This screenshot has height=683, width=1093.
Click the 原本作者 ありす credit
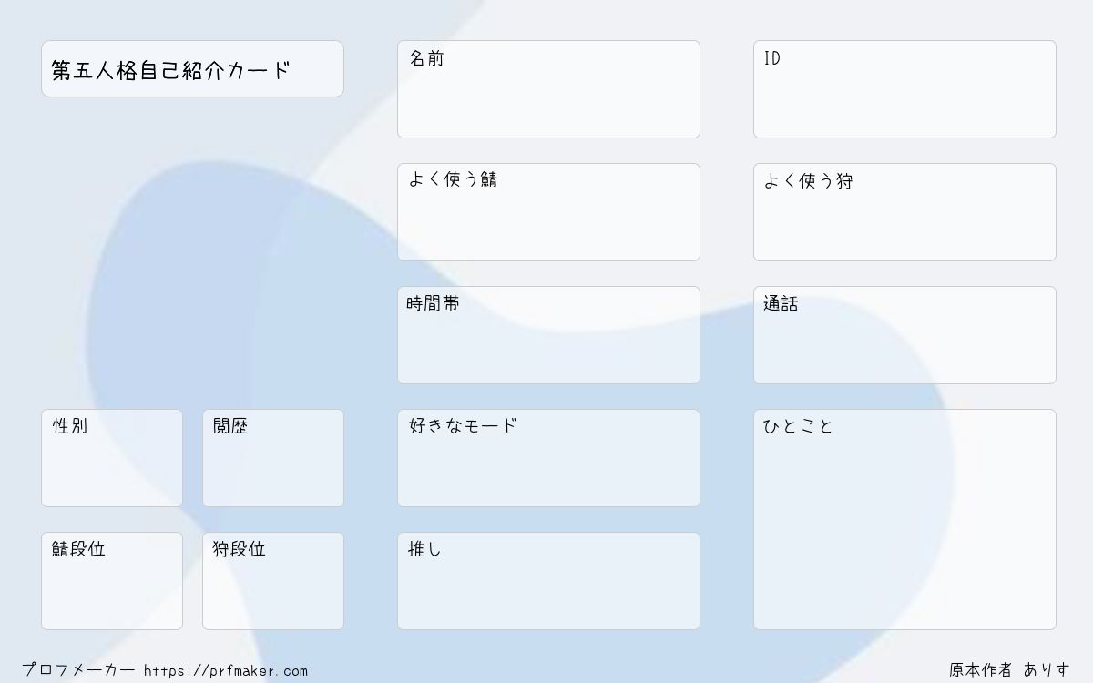(1009, 670)
